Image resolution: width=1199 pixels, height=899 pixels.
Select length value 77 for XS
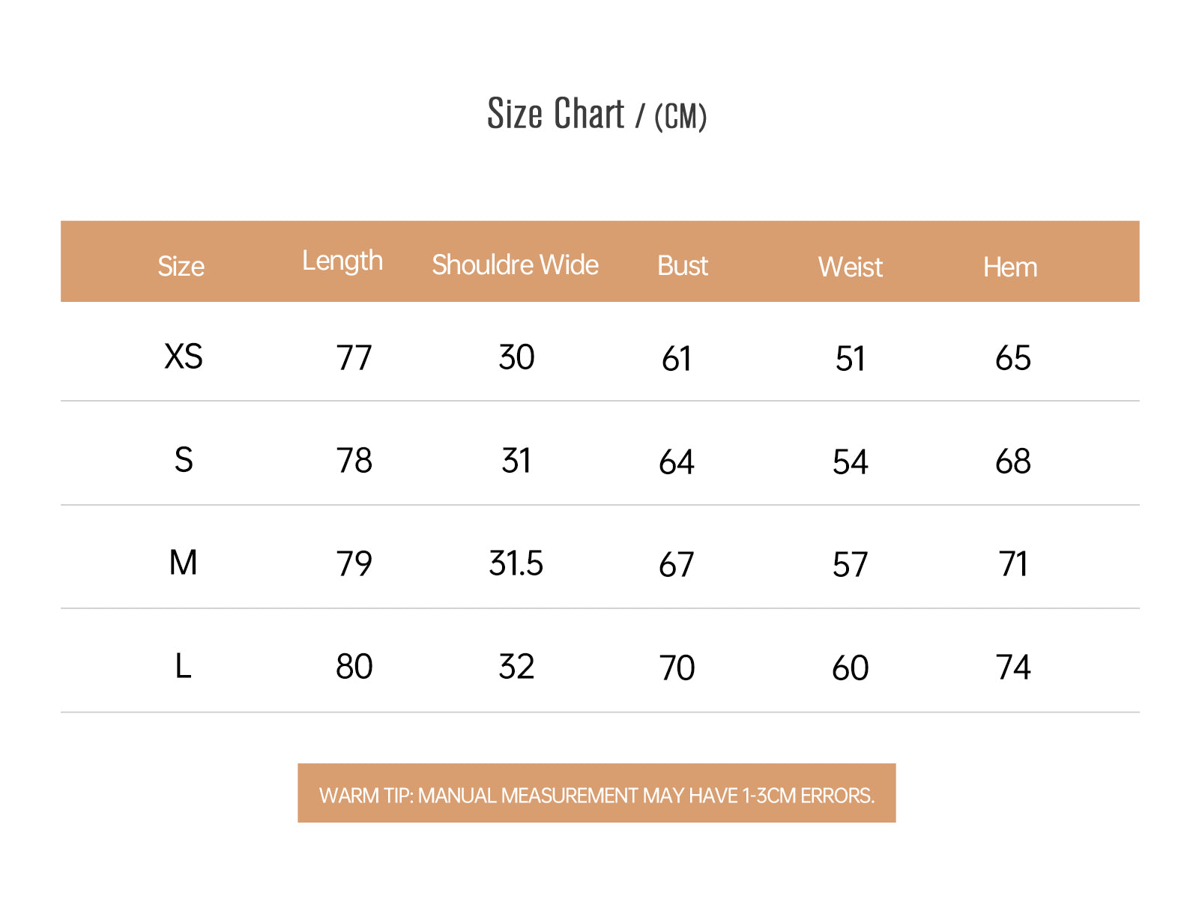[354, 357]
